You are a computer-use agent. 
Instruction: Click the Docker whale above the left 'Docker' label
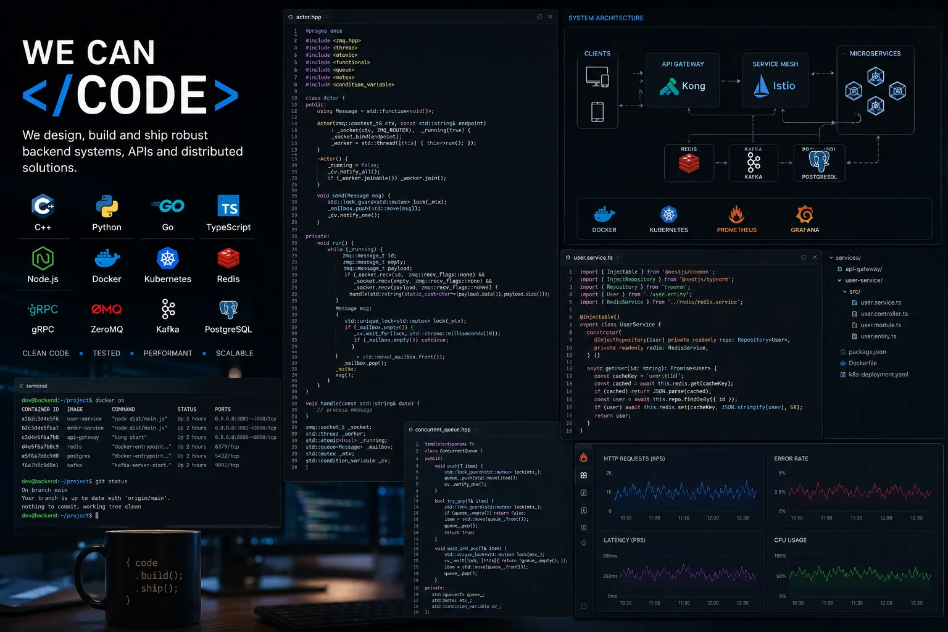coord(107,258)
